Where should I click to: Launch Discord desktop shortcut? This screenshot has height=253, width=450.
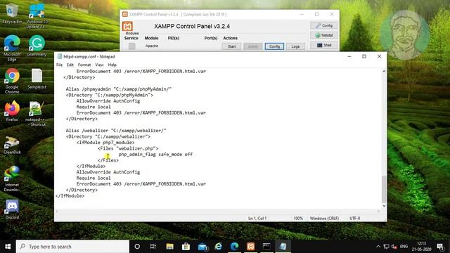point(12,209)
